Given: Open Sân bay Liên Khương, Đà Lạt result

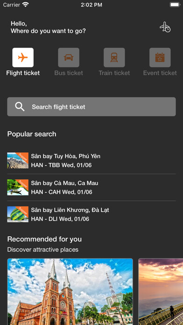Looking at the screenshot, I should [91, 214].
